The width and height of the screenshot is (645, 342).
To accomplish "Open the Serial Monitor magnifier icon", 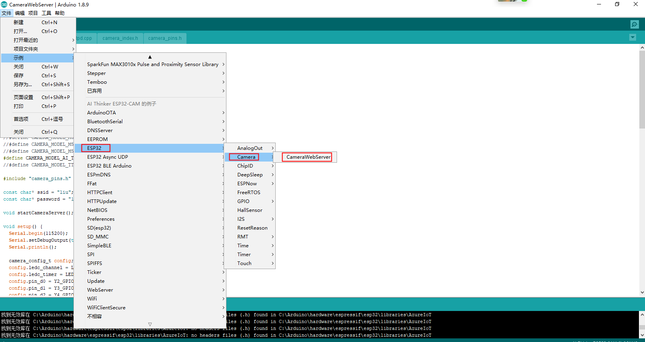I will [635, 24].
